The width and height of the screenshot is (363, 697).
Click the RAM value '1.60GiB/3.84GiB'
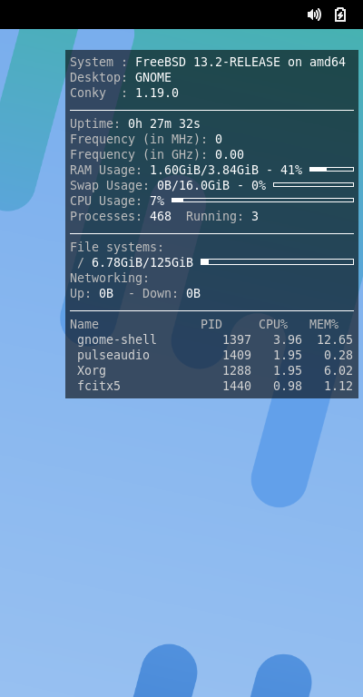tap(204, 171)
